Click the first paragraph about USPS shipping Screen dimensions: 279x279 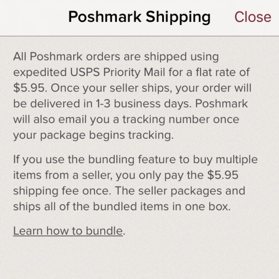[x=132, y=96]
